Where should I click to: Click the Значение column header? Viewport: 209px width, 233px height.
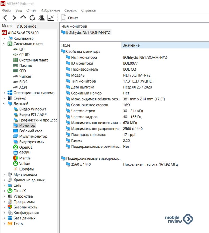(131, 45)
